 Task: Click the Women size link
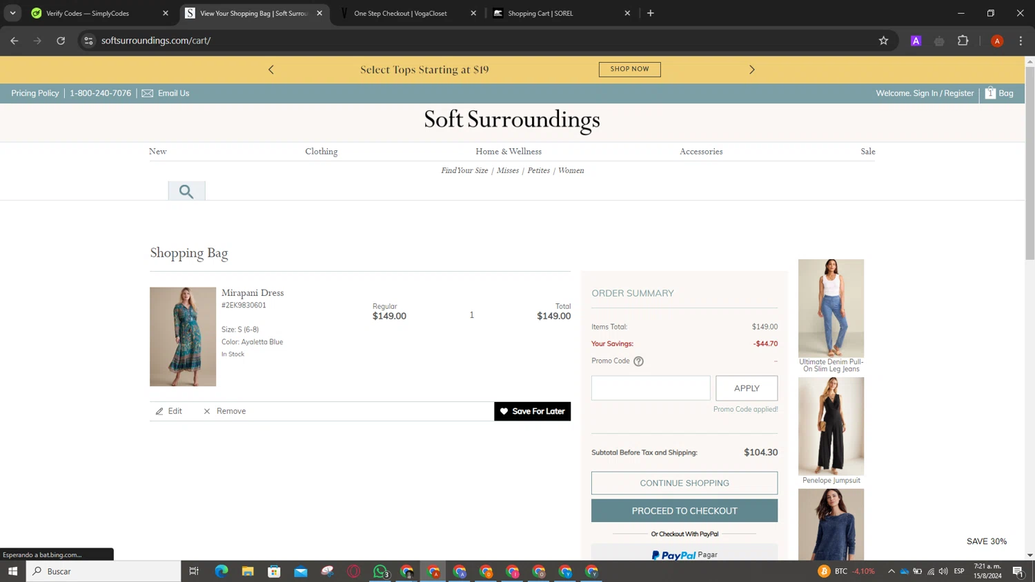pyautogui.click(x=571, y=170)
